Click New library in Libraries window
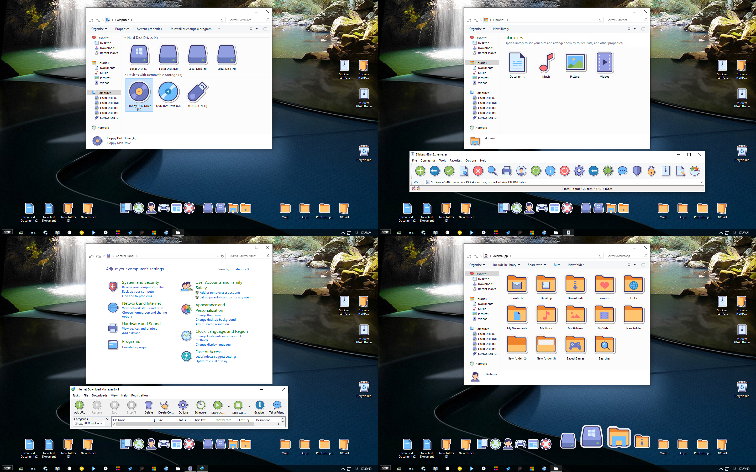 [x=501, y=29]
